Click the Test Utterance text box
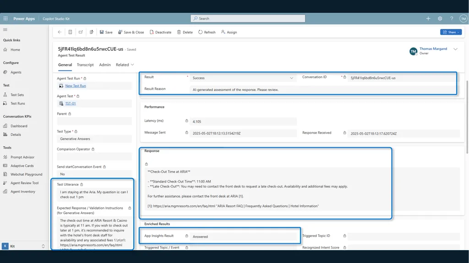The height and width of the screenshot is (263, 469). pyautogui.click(x=94, y=194)
